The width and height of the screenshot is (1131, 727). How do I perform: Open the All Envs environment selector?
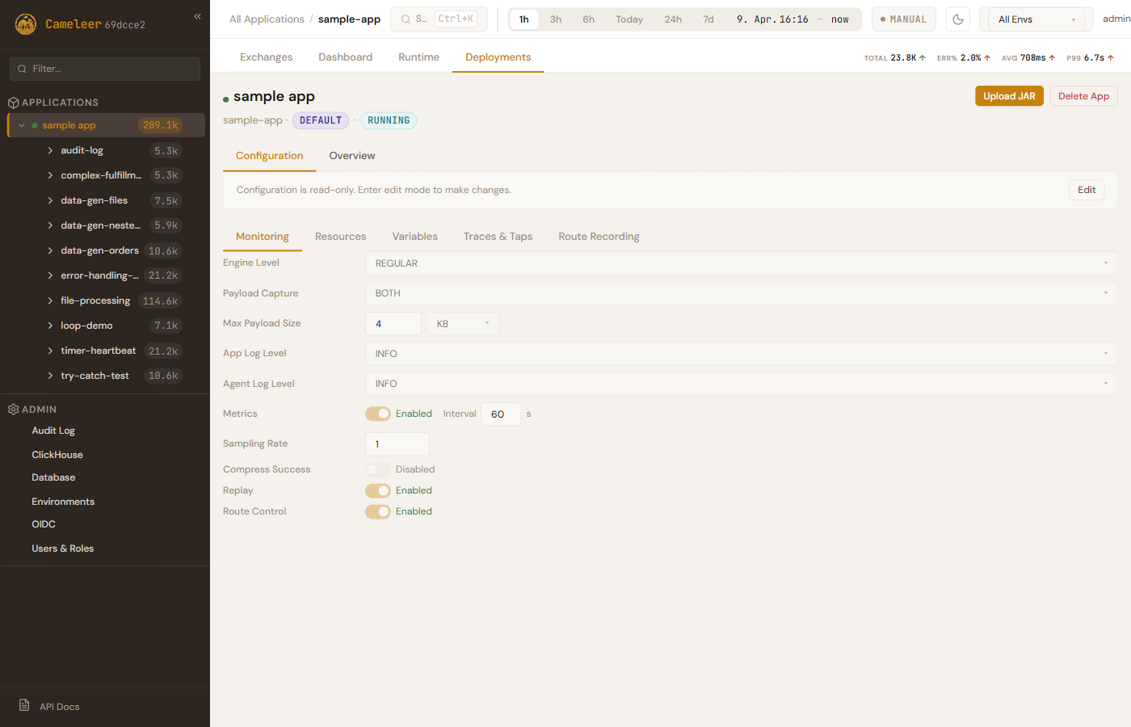[1036, 19]
